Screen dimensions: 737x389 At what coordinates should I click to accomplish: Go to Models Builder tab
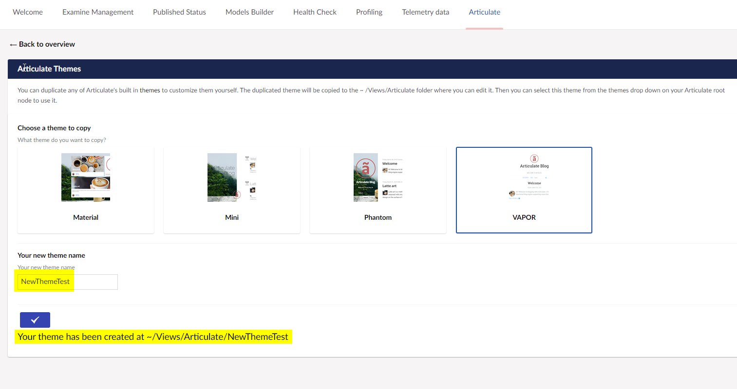point(249,12)
